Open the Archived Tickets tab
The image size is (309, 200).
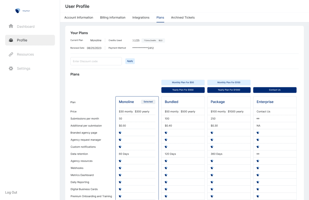pyautogui.click(x=183, y=17)
